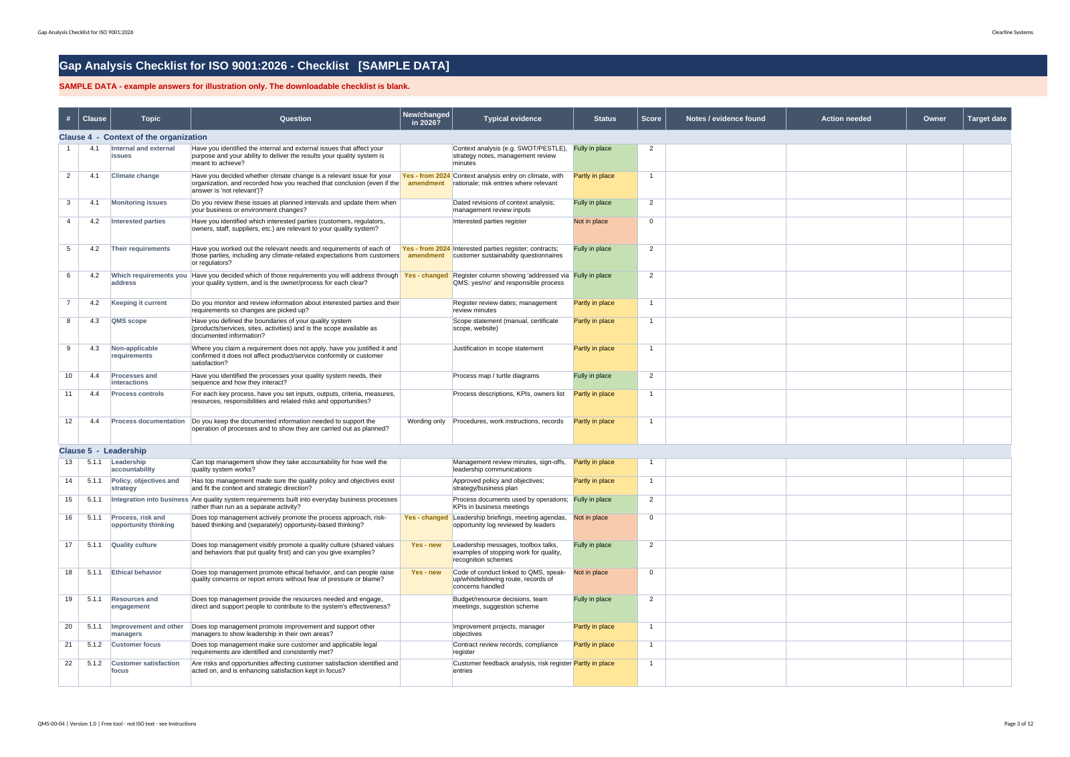Click the 'Action needed' column header
The width and height of the screenshot is (1070, 757).
coord(846,119)
